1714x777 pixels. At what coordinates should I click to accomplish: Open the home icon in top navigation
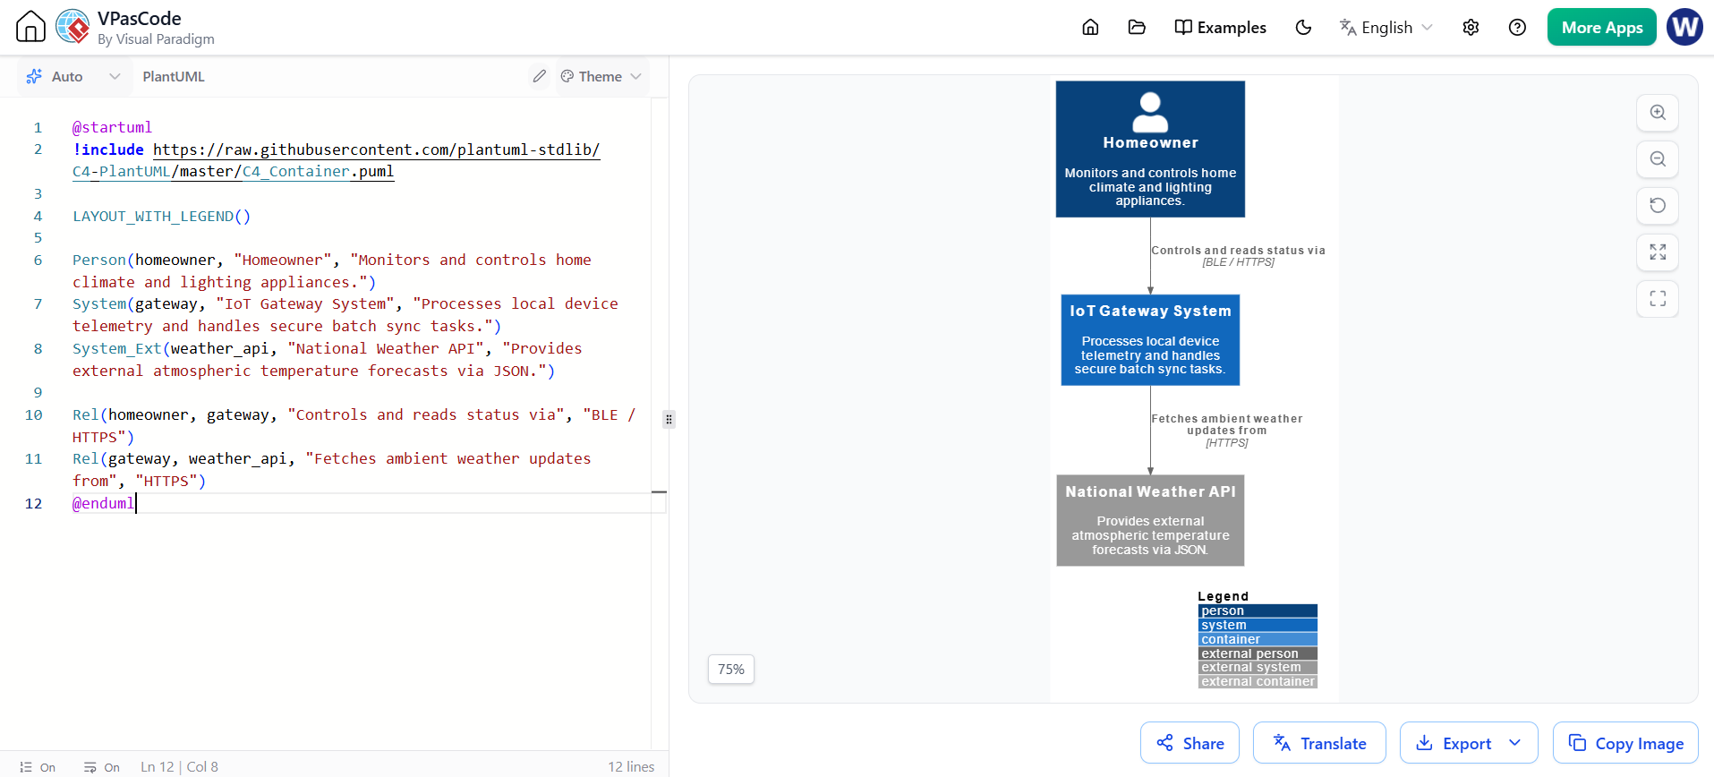[x=1090, y=27]
